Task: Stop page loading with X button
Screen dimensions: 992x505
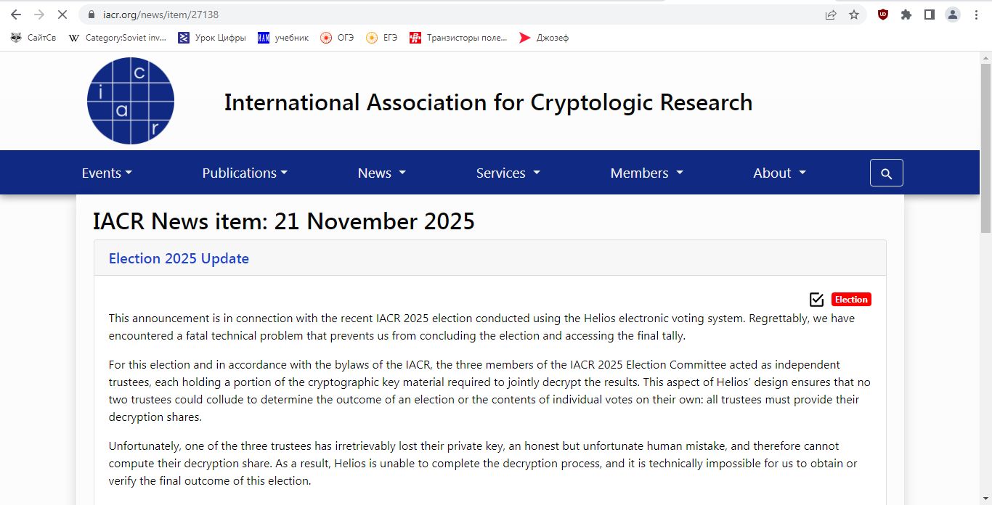Action: tap(62, 15)
